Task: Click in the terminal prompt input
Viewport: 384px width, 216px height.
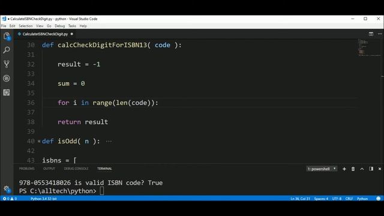Action: [101, 191]
